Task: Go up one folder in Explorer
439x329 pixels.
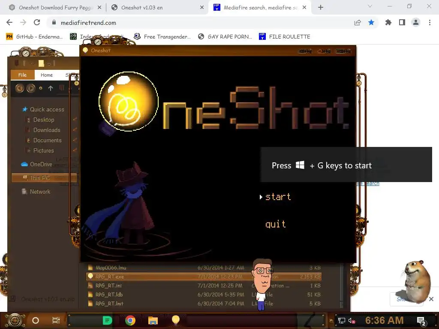Action: tap(51, 88)
